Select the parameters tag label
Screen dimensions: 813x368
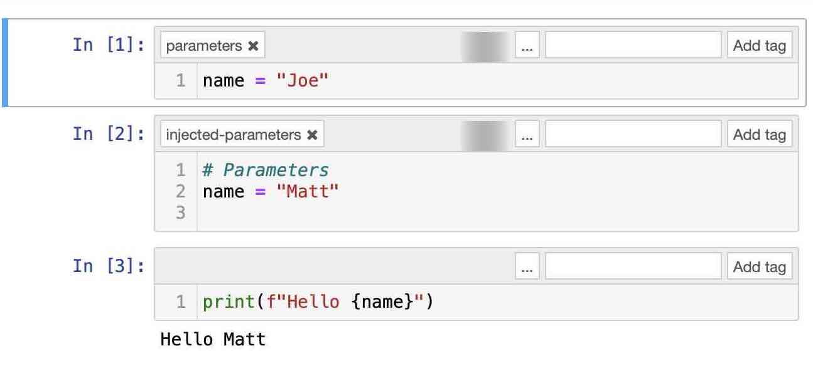click(204, 46)
